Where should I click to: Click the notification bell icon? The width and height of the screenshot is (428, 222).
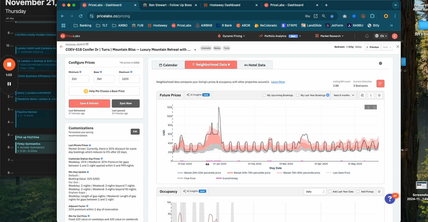[x=367, y=36]
